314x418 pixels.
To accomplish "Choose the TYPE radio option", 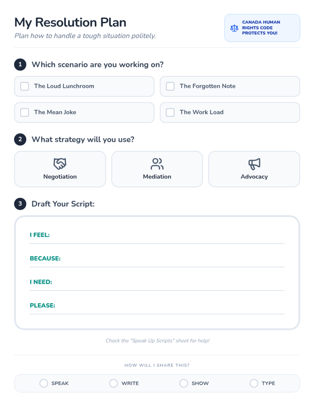I will coord(254,383).
